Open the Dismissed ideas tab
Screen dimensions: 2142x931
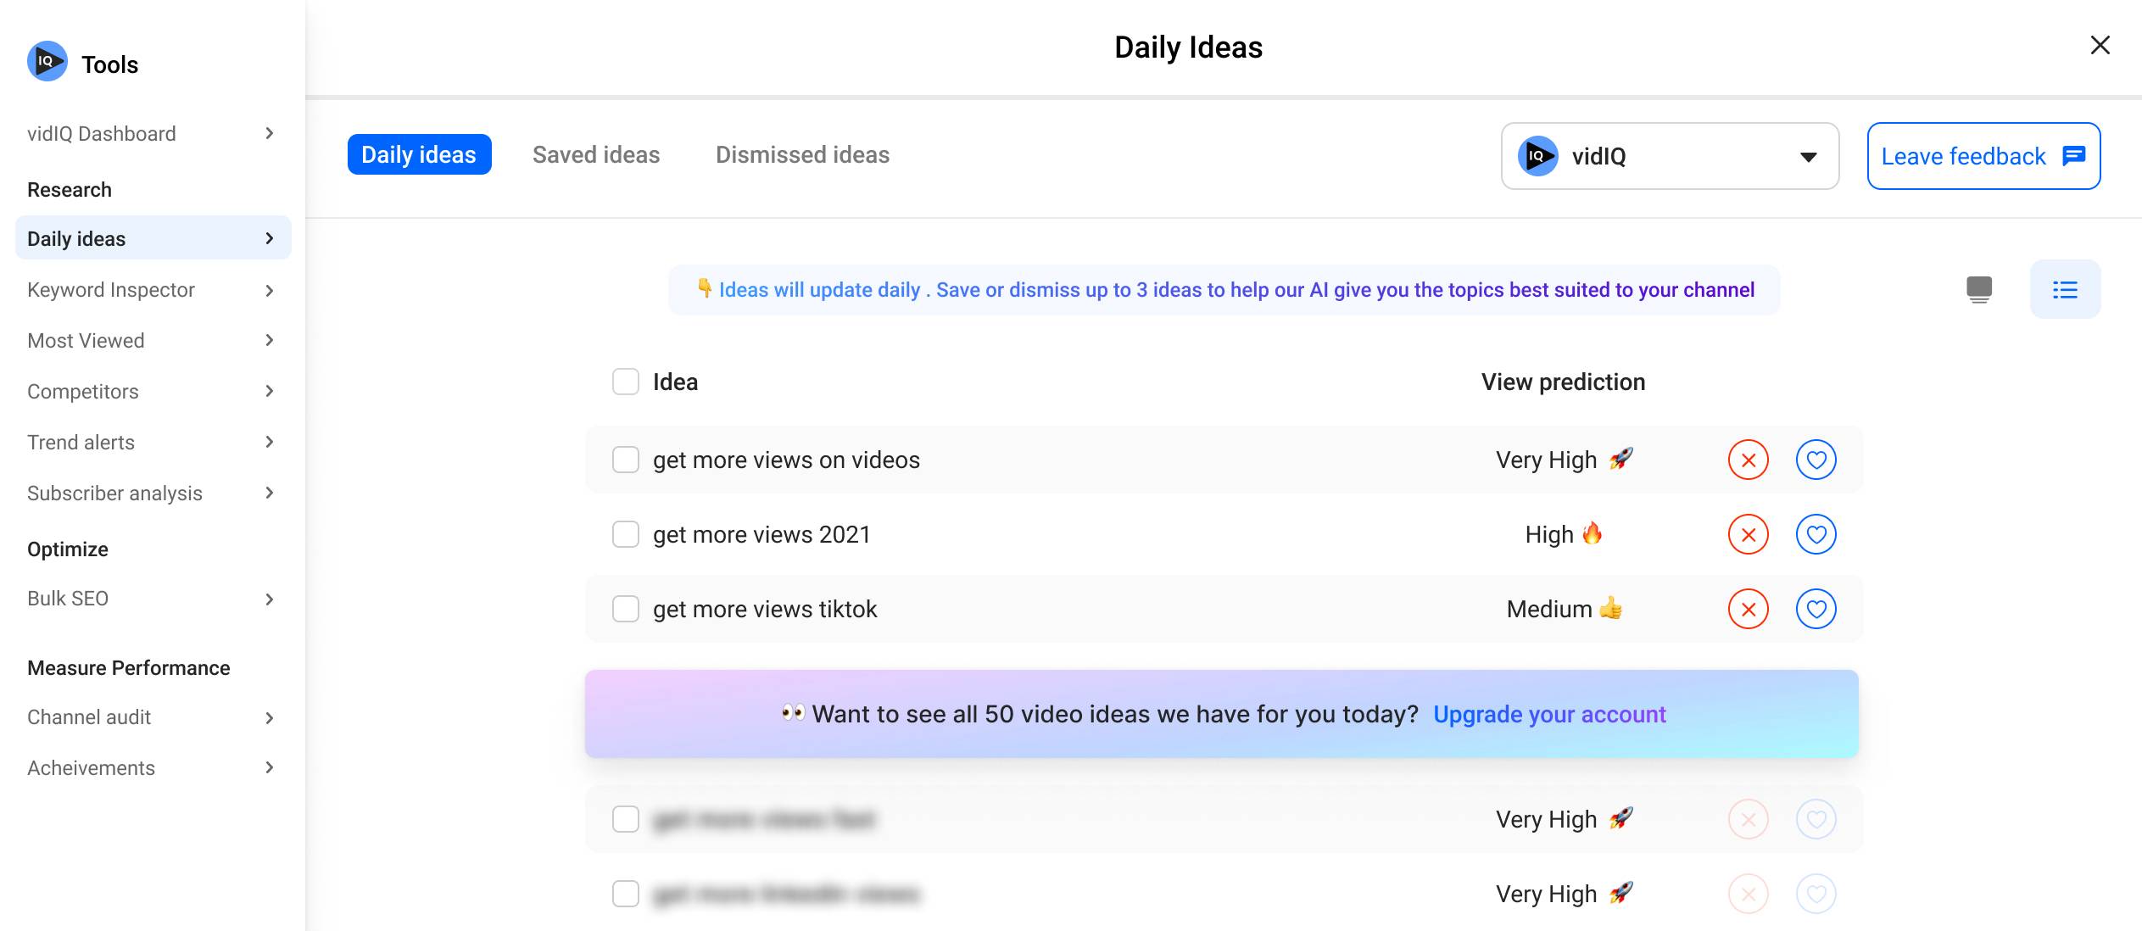(x=802, y=154)
